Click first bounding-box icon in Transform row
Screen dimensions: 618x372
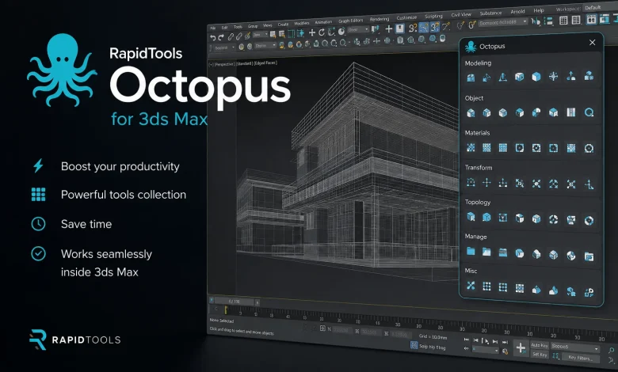471,182
